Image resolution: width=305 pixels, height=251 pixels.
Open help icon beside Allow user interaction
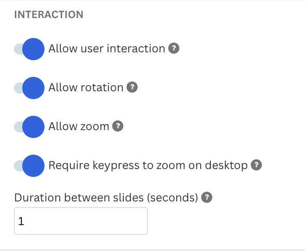tap(174, 49)
